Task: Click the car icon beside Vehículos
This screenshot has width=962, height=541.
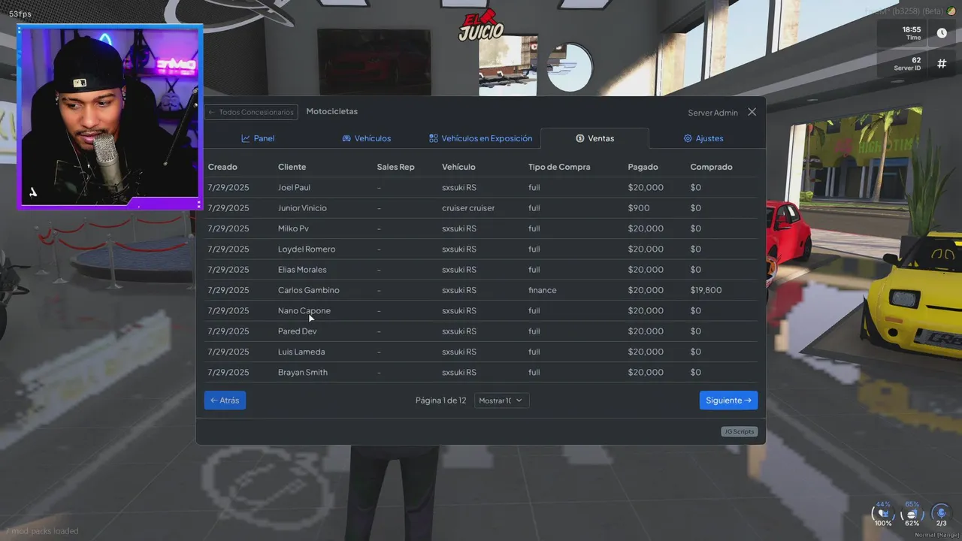Action: click(x=346, y=138)
